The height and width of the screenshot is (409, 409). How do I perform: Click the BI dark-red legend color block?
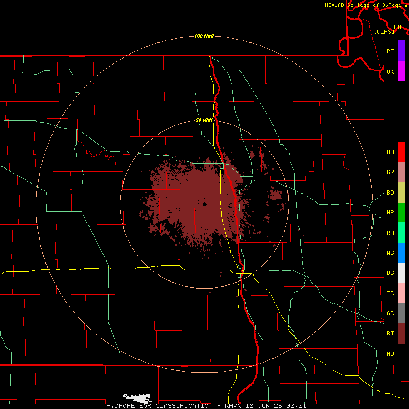click(401, 334)
